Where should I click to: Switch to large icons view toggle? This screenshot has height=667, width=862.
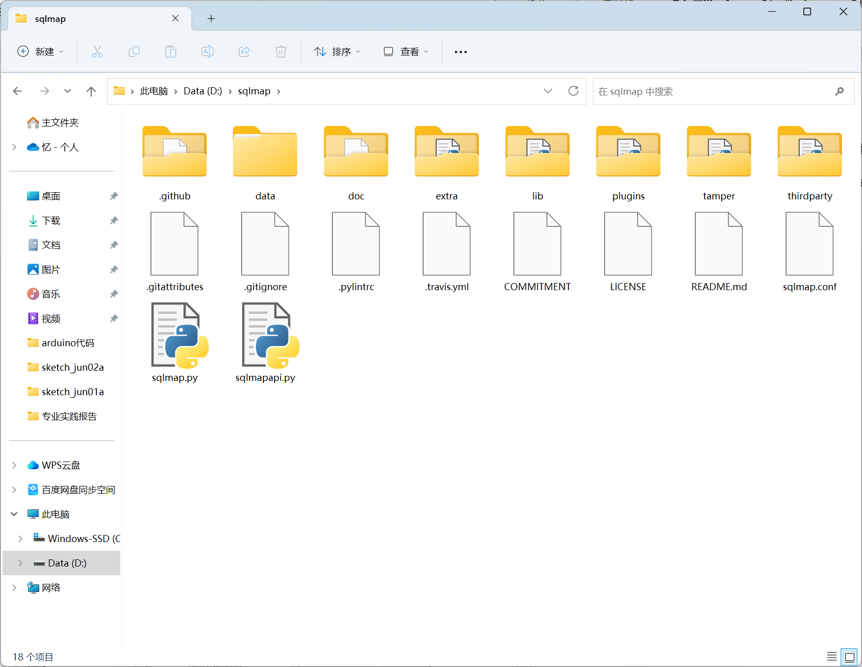850,656
